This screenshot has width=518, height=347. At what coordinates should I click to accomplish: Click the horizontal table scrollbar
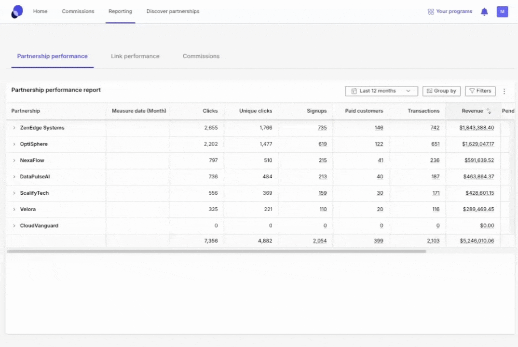tap(217, 251)
